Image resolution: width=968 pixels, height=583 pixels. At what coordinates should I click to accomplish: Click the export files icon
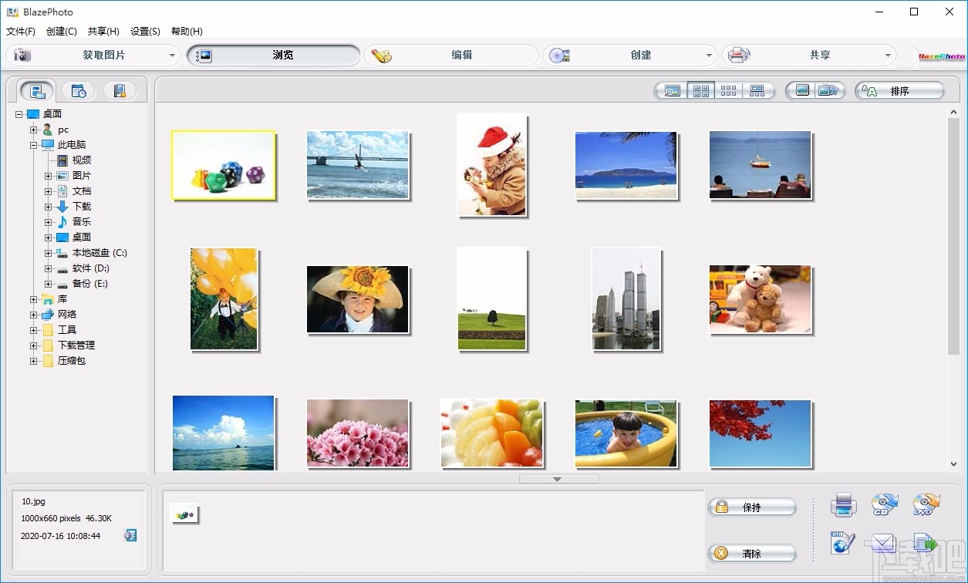pos(925,544)
